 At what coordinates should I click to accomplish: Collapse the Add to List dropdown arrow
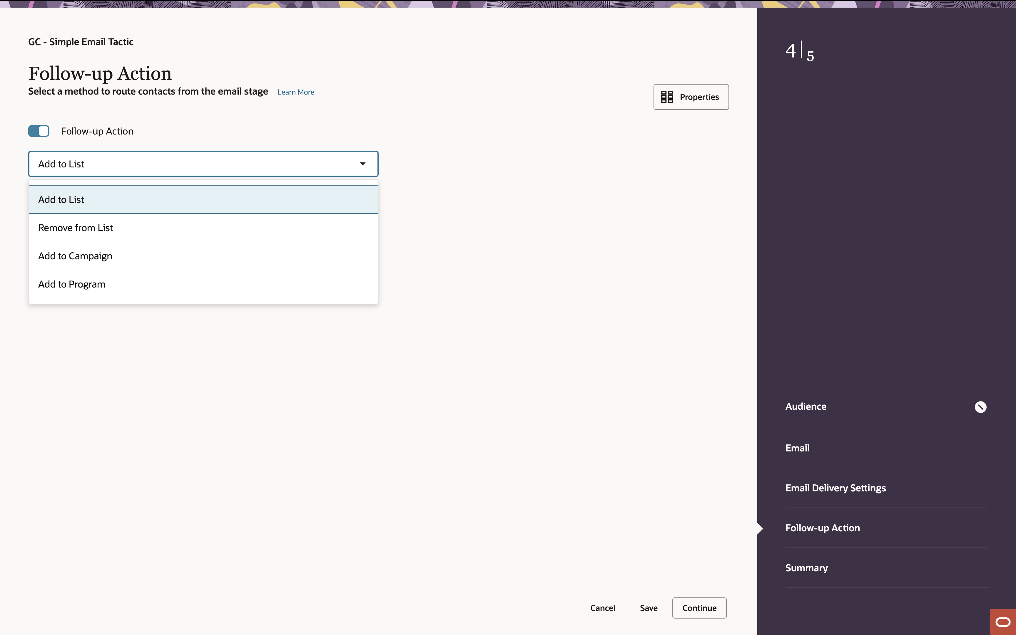(x=362, y=164)
